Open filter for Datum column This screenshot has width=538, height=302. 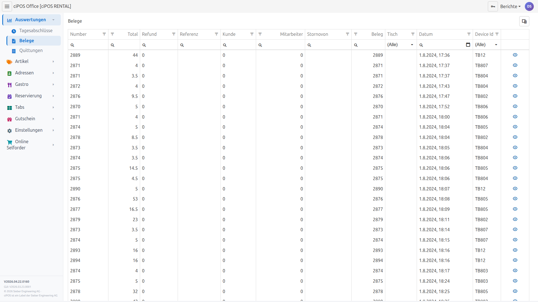(x=469, y=34)
